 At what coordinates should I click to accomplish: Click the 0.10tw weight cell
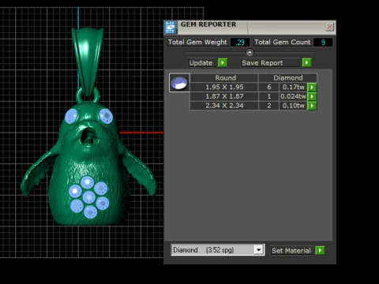[x=293, y=106]
